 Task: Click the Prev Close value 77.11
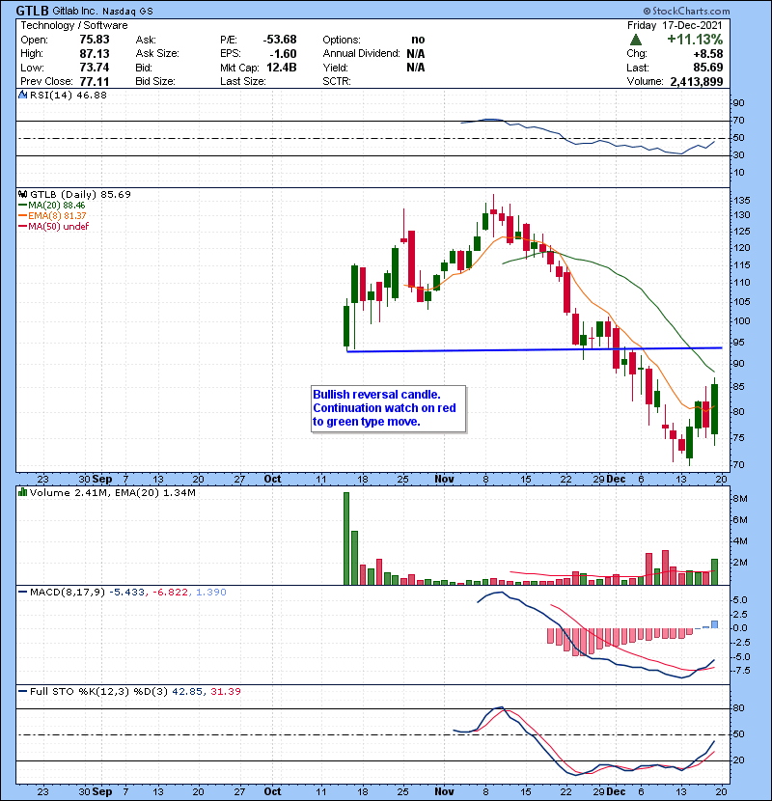pyautogui.click(x=95, y=81)
